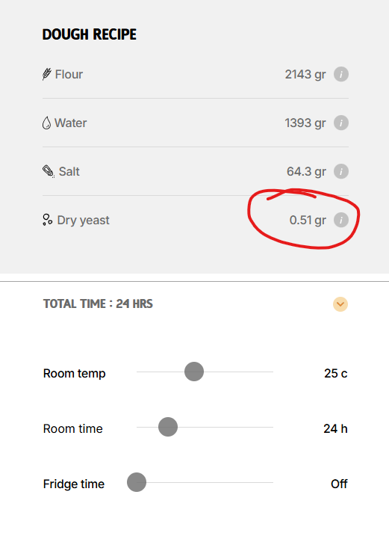Open the Water info icon
This screenshot has height=536, width=389.
point(341,123)
